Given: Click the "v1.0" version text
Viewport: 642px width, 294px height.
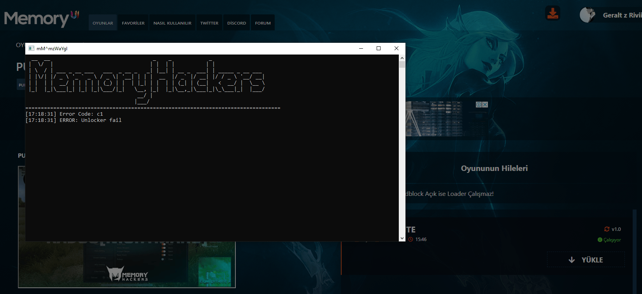Looking at the screenshot, I should pyautogui.click(x=616, y=229).
